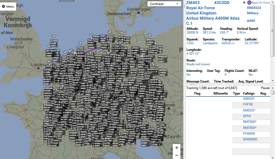Click the Royal Air Force operator name

click(200, 8)
